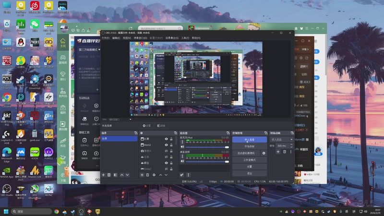Show the Dota2 source
The width and height of the screenshot is (384, 216).
tap(166, 169)
